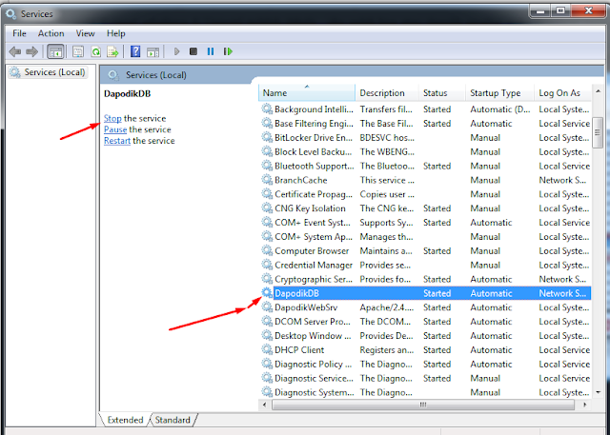Select the DCOM Server Pro... service row

(425, 322)
